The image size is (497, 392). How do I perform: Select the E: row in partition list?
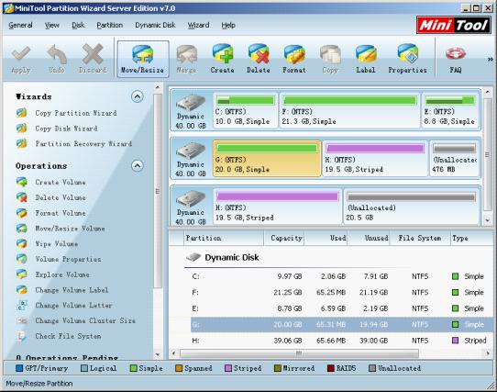tap(342, 308)
